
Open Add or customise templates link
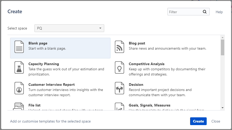point(50,121)
